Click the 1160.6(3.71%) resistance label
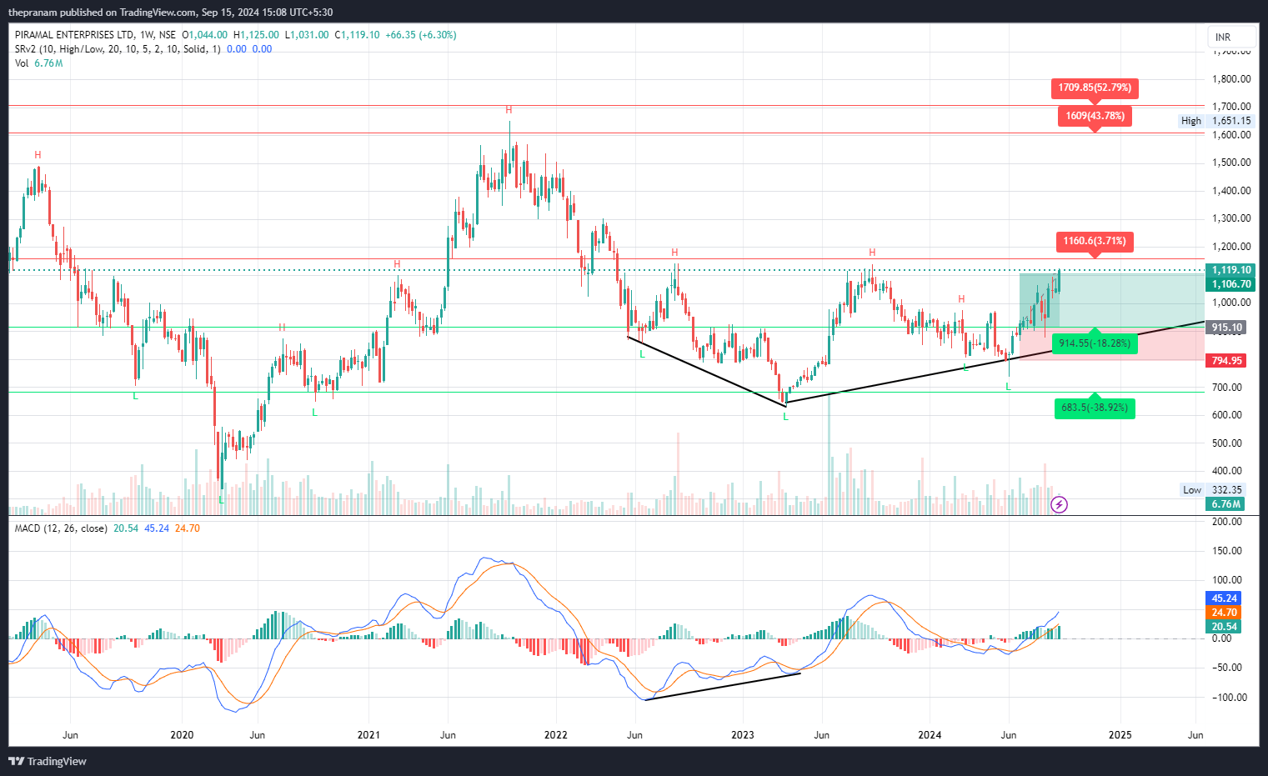This screenshot has width=1268, height=776. pyautogui.click(x=1094, y=241)
